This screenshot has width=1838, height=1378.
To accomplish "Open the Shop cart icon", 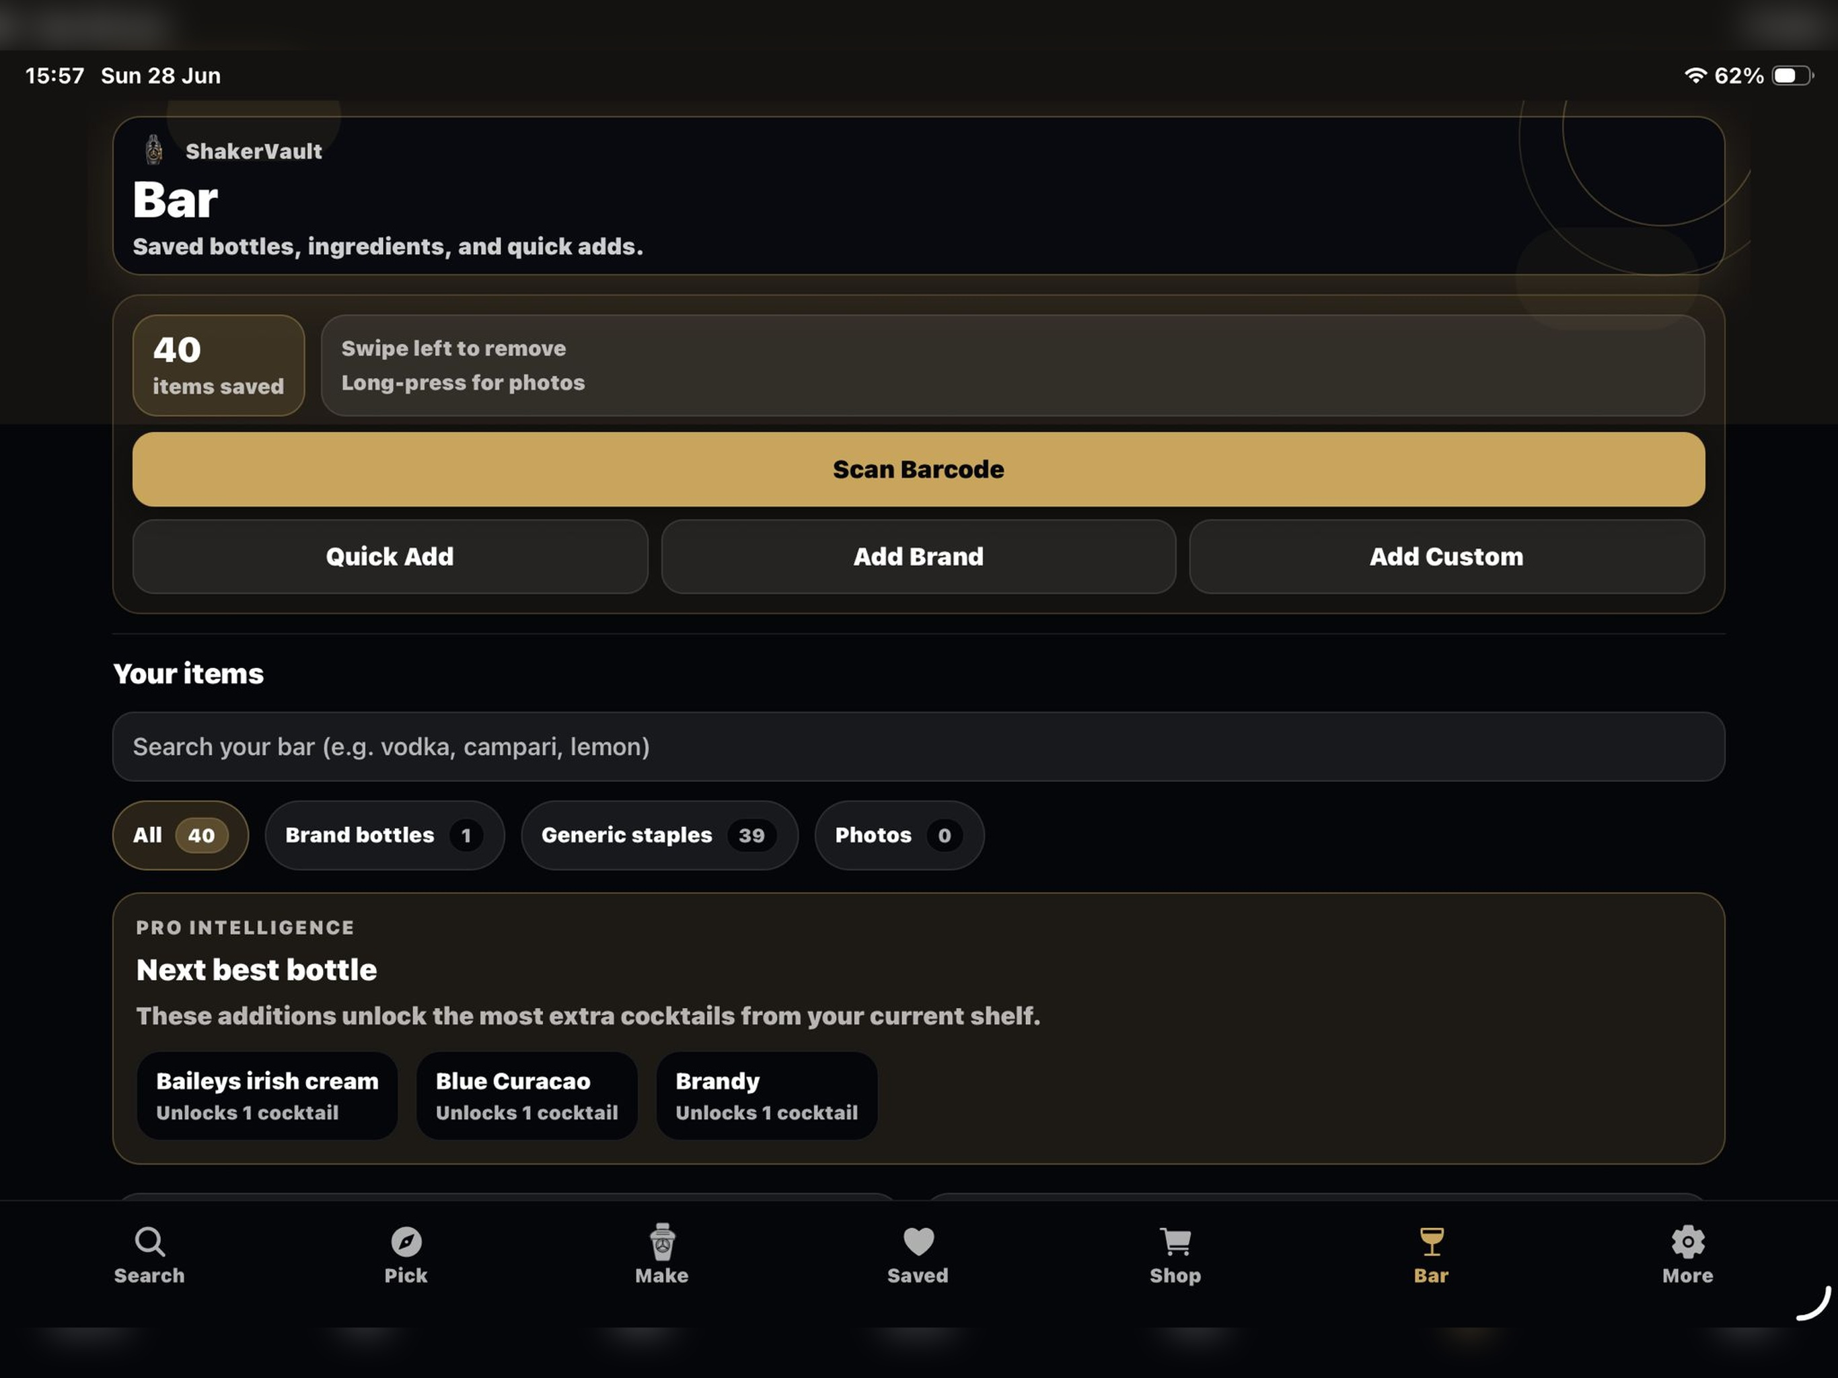I will (1175, 1241).
